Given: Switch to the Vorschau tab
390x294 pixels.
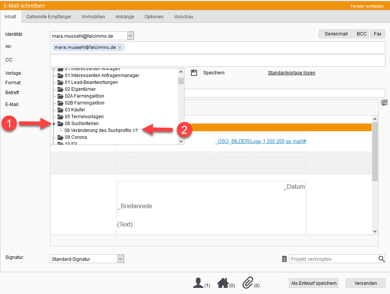Looking at the screenshot, I should [183, 17].
